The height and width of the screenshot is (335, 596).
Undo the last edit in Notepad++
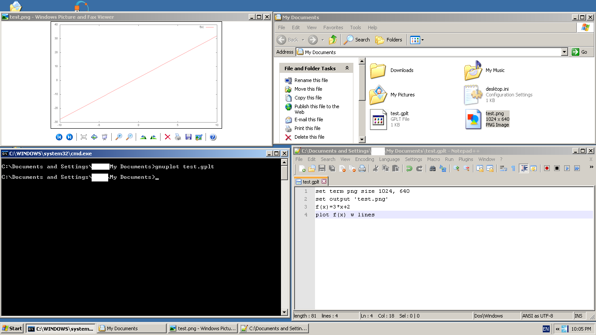(x=408, y=168)
